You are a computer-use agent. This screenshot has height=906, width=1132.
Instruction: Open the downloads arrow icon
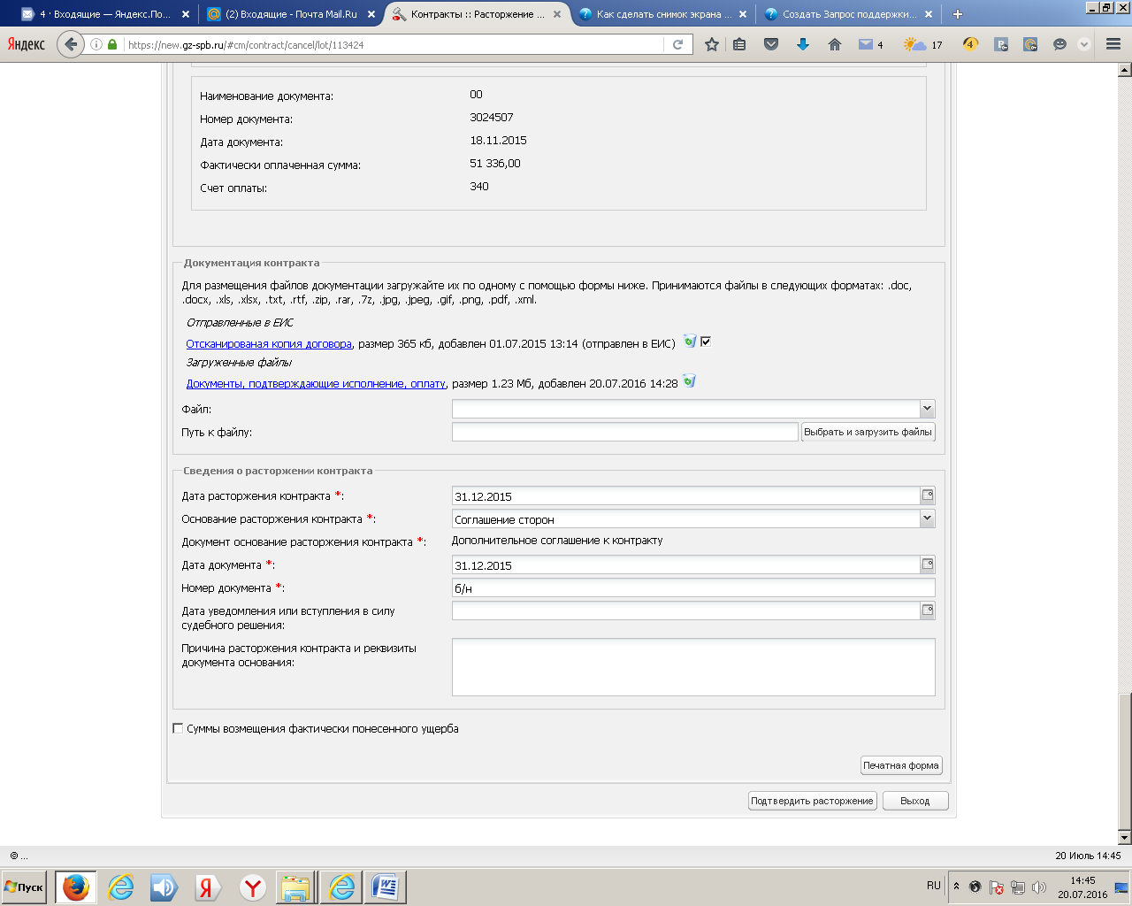803,44
